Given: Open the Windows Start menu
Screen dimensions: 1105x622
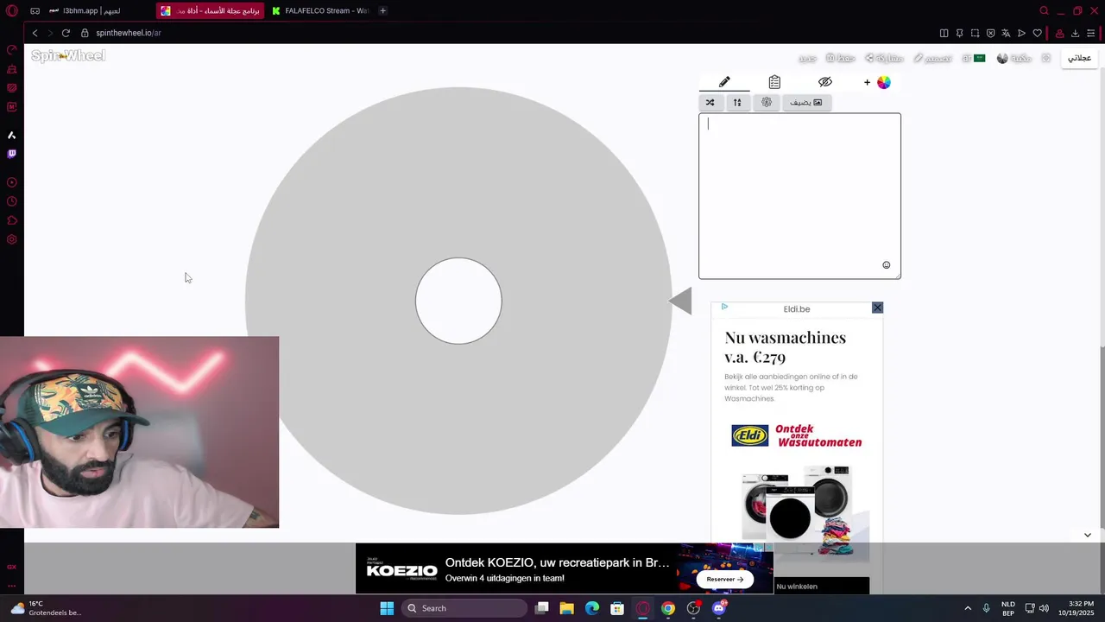Looking at the screenshot, I should tap(387, 608).
